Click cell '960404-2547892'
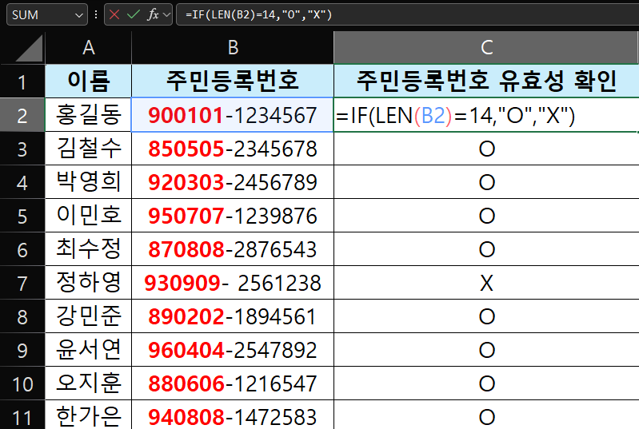 [x=233, y=350]
